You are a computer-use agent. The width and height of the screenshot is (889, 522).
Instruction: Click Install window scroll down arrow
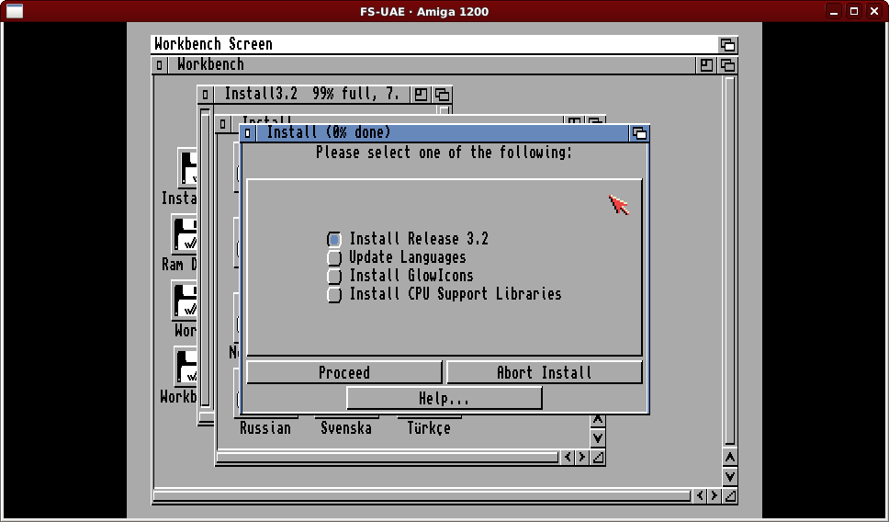pyautogui.click(x=598, y=438)
